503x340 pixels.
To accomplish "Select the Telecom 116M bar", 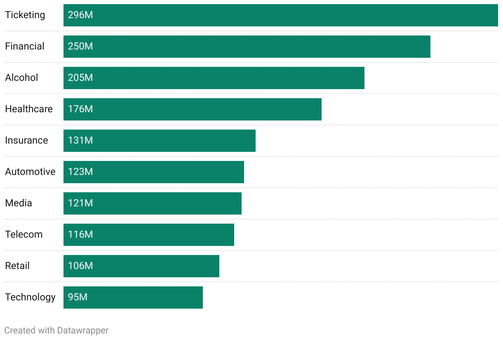I will coord(149,235).
